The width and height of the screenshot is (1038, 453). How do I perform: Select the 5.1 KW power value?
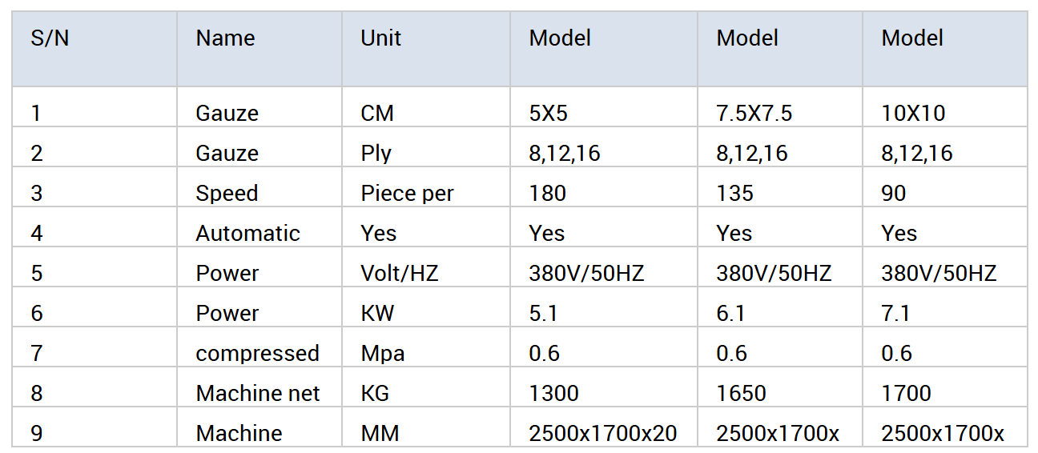tap(543, 314)
